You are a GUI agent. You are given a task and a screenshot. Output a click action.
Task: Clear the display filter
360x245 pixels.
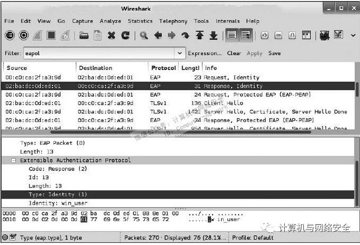click(234, 53)
